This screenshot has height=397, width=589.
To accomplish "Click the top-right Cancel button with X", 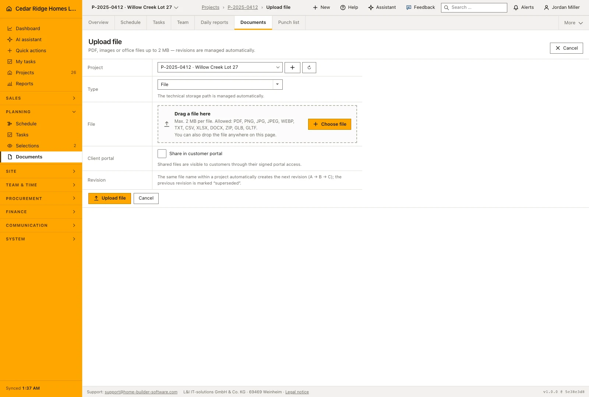I will 566,48.
